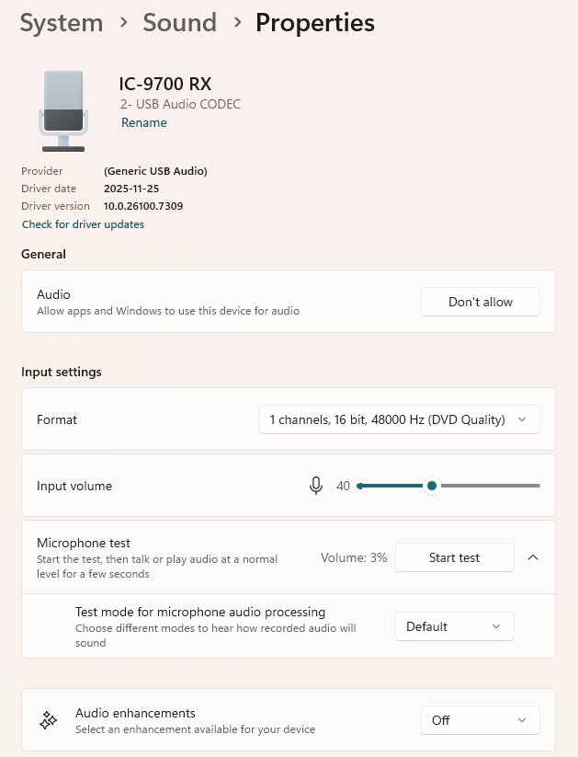578x757 pixels.
Task: Click the Volume: 3% level readout
Action: click(354, 557)
